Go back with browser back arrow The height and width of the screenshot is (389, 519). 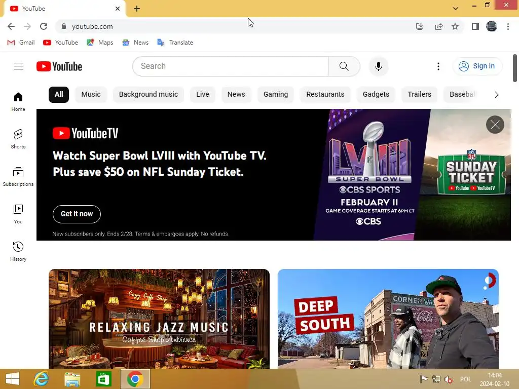point(11,26)
